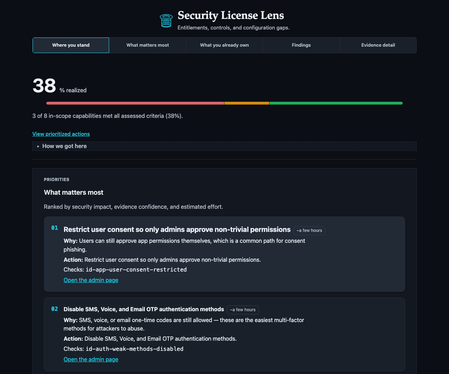Screen dimensions: 449x374
Task: Select the id-auth-weak-methods-disabled check text
Action: coord(135,349)
